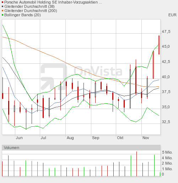This screenshot has height=183, width=178.
Task: Click the 45,0 price axis label
Action: (166, 46)
